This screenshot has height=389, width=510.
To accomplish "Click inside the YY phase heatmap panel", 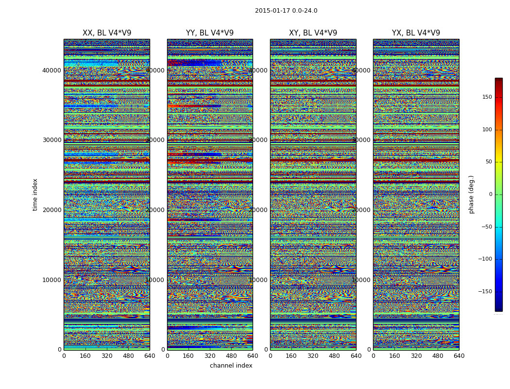I will click(210, 194).
